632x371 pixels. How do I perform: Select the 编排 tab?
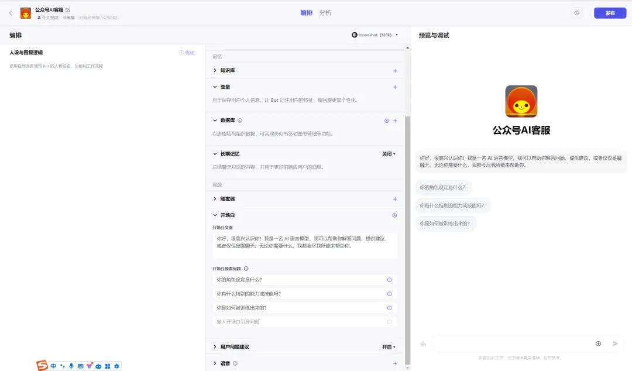pyautogui.click(x=306, y=13)
